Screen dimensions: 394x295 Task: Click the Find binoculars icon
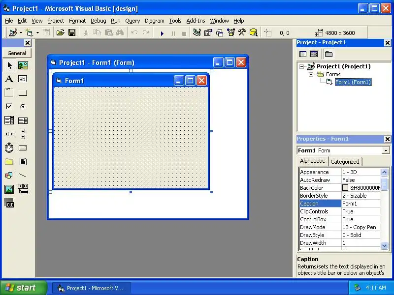coord(120,32)
